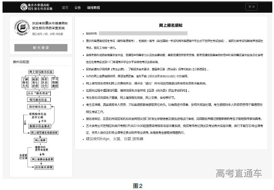Viewport: 274px width, 190px height.
Task: Click the gray 报名登录 button
Action: click(41, 47)
